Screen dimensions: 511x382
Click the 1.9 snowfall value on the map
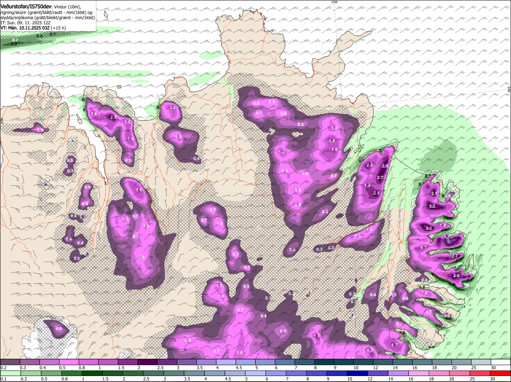tap(367, 185)
